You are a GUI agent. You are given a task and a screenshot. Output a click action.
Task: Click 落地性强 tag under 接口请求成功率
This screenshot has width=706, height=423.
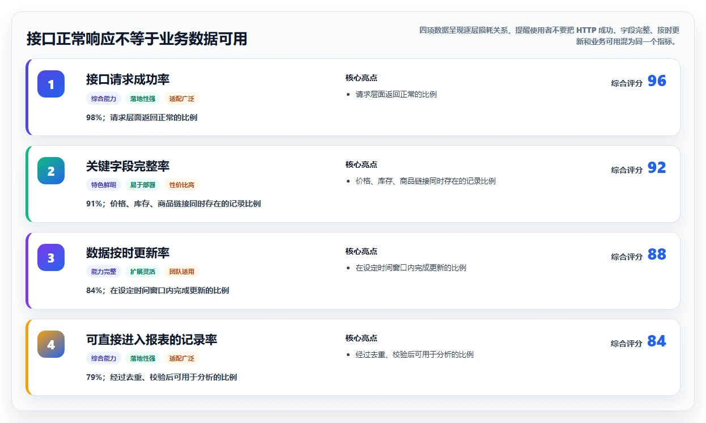point(143,99)
